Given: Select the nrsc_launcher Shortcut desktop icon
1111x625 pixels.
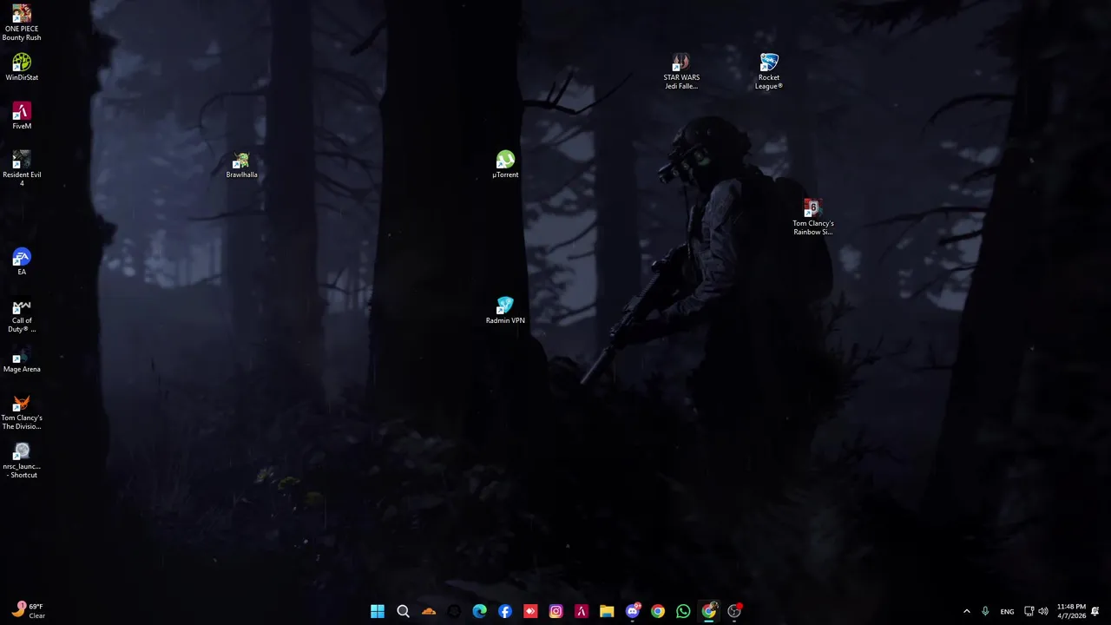Looking at the screenshot, I should point(22,461).
